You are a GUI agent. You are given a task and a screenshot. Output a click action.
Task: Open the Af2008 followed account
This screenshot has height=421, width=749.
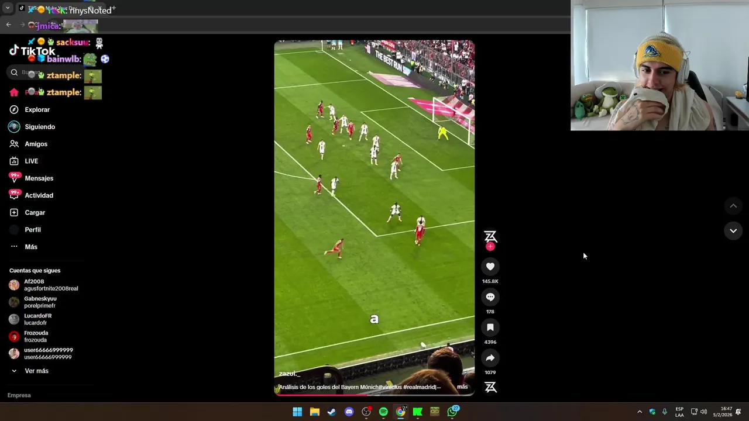pyautogui.click(x=44, y=285)
